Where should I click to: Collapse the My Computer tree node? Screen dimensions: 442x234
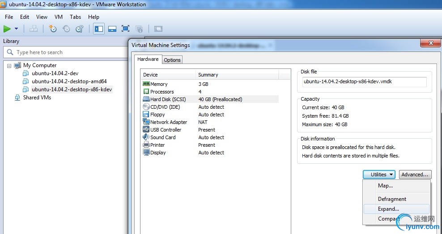click(9, 66)
